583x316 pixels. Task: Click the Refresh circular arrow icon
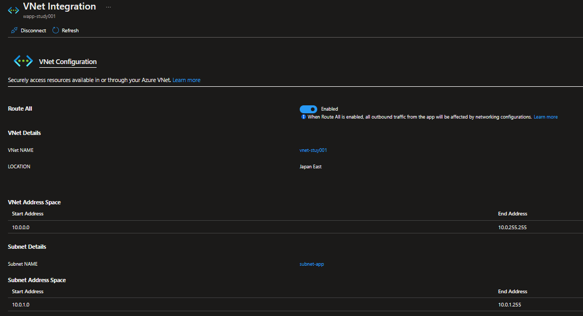(x=56, y=30)
